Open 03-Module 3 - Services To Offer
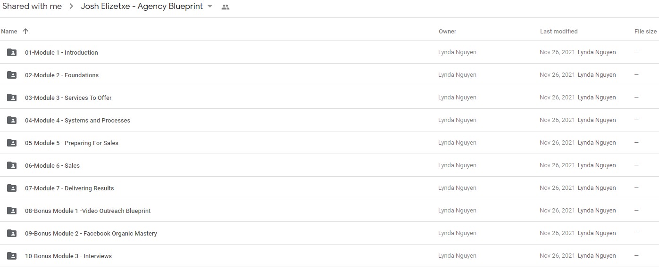 (68, 98)
